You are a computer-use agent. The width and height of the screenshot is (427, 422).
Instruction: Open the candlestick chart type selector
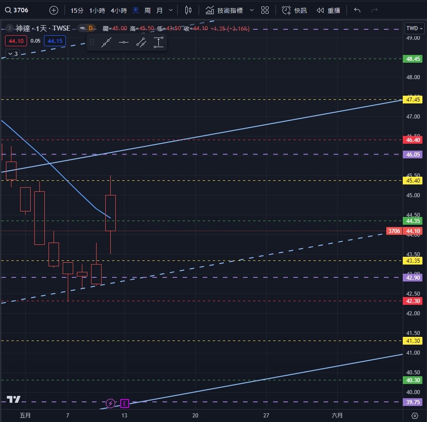[188, 11]
